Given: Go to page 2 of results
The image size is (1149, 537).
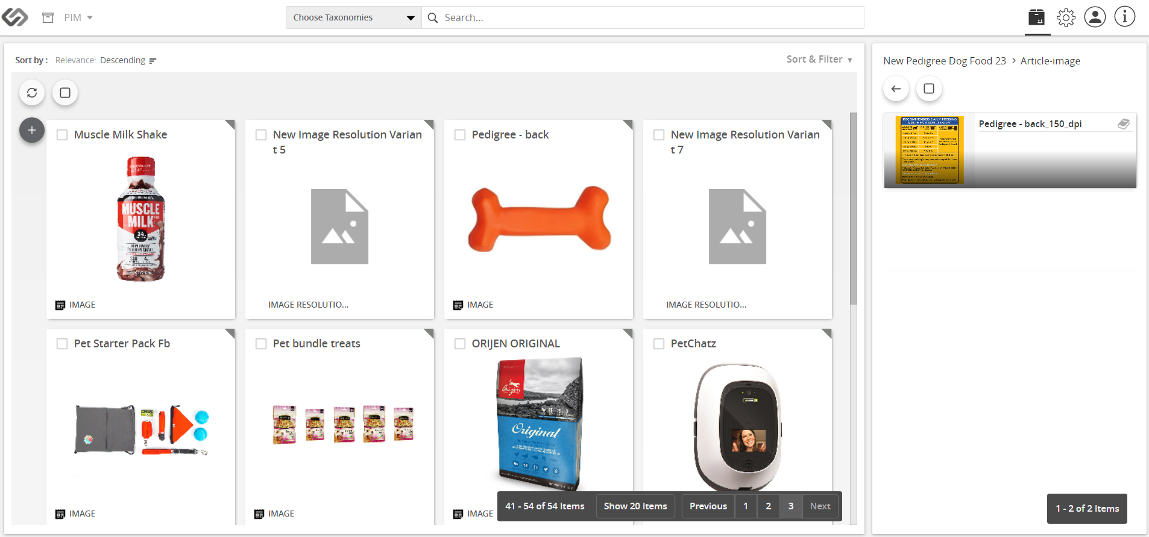Looking at the screenshot, I should (769, 506).
